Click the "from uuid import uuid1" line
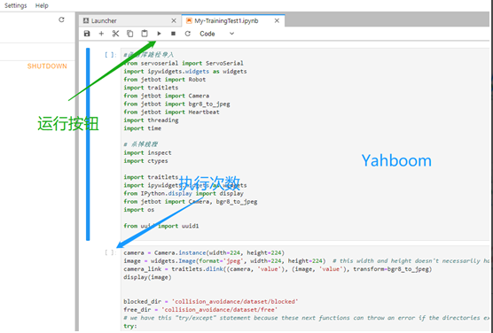Screen dimensions: 493x333 tap(161, 226)
